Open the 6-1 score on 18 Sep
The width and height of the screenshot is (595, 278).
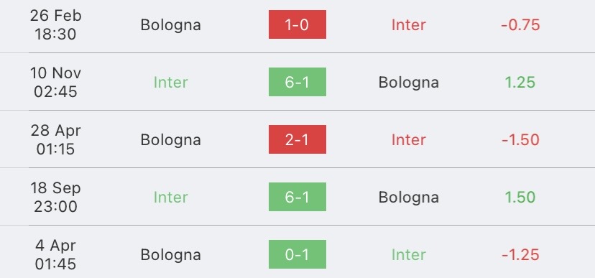click(x=297, y=197)
